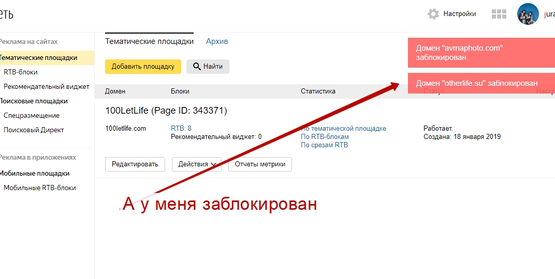555x279 pixels.
Task: Click the Редактировать button
Action: [135, 164]
